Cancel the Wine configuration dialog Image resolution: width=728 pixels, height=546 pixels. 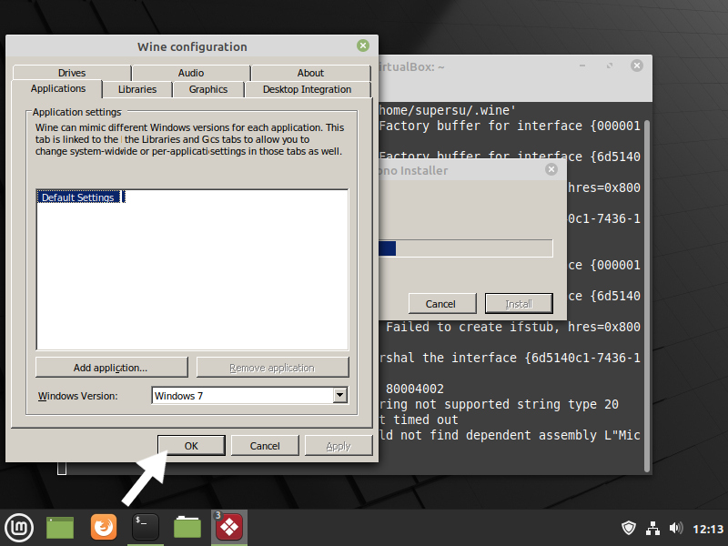click(265, 446)
